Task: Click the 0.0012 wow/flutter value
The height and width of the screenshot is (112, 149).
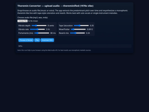Action: tap(90, 29)
